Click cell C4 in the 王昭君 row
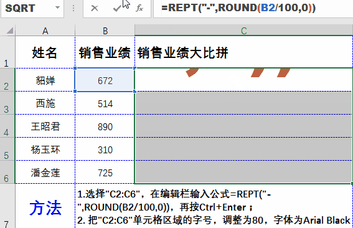Viewport: 353px width, 228px height. click(244, 126)
